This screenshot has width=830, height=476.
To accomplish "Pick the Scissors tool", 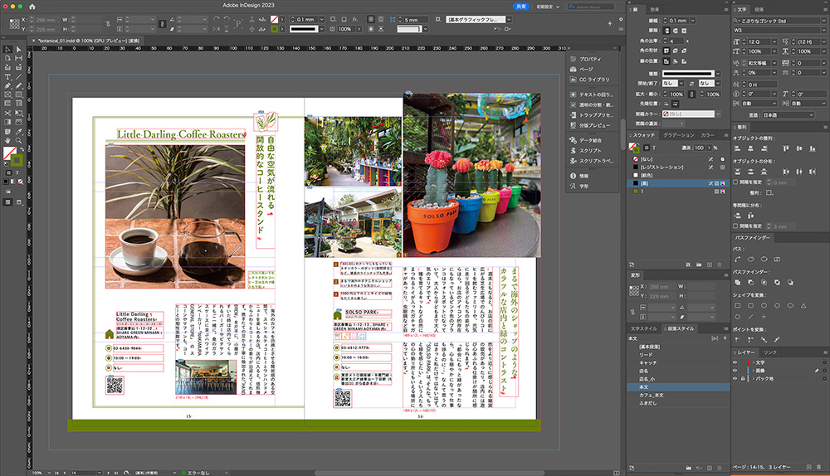I will click(x=7, y=113).
